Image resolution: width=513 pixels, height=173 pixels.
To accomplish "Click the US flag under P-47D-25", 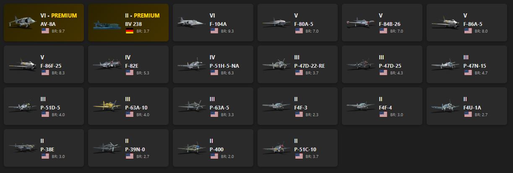I will (x=383, y=73).
